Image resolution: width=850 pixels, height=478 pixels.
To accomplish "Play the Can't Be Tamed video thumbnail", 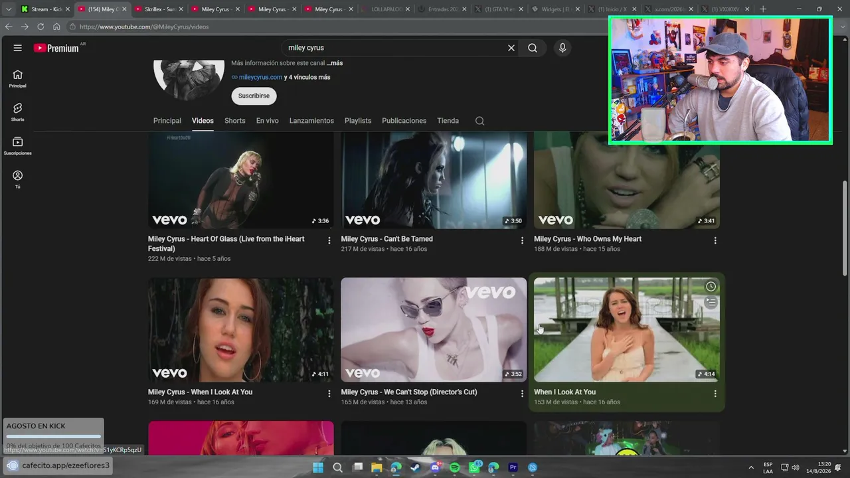I will [x=434, y=181].
